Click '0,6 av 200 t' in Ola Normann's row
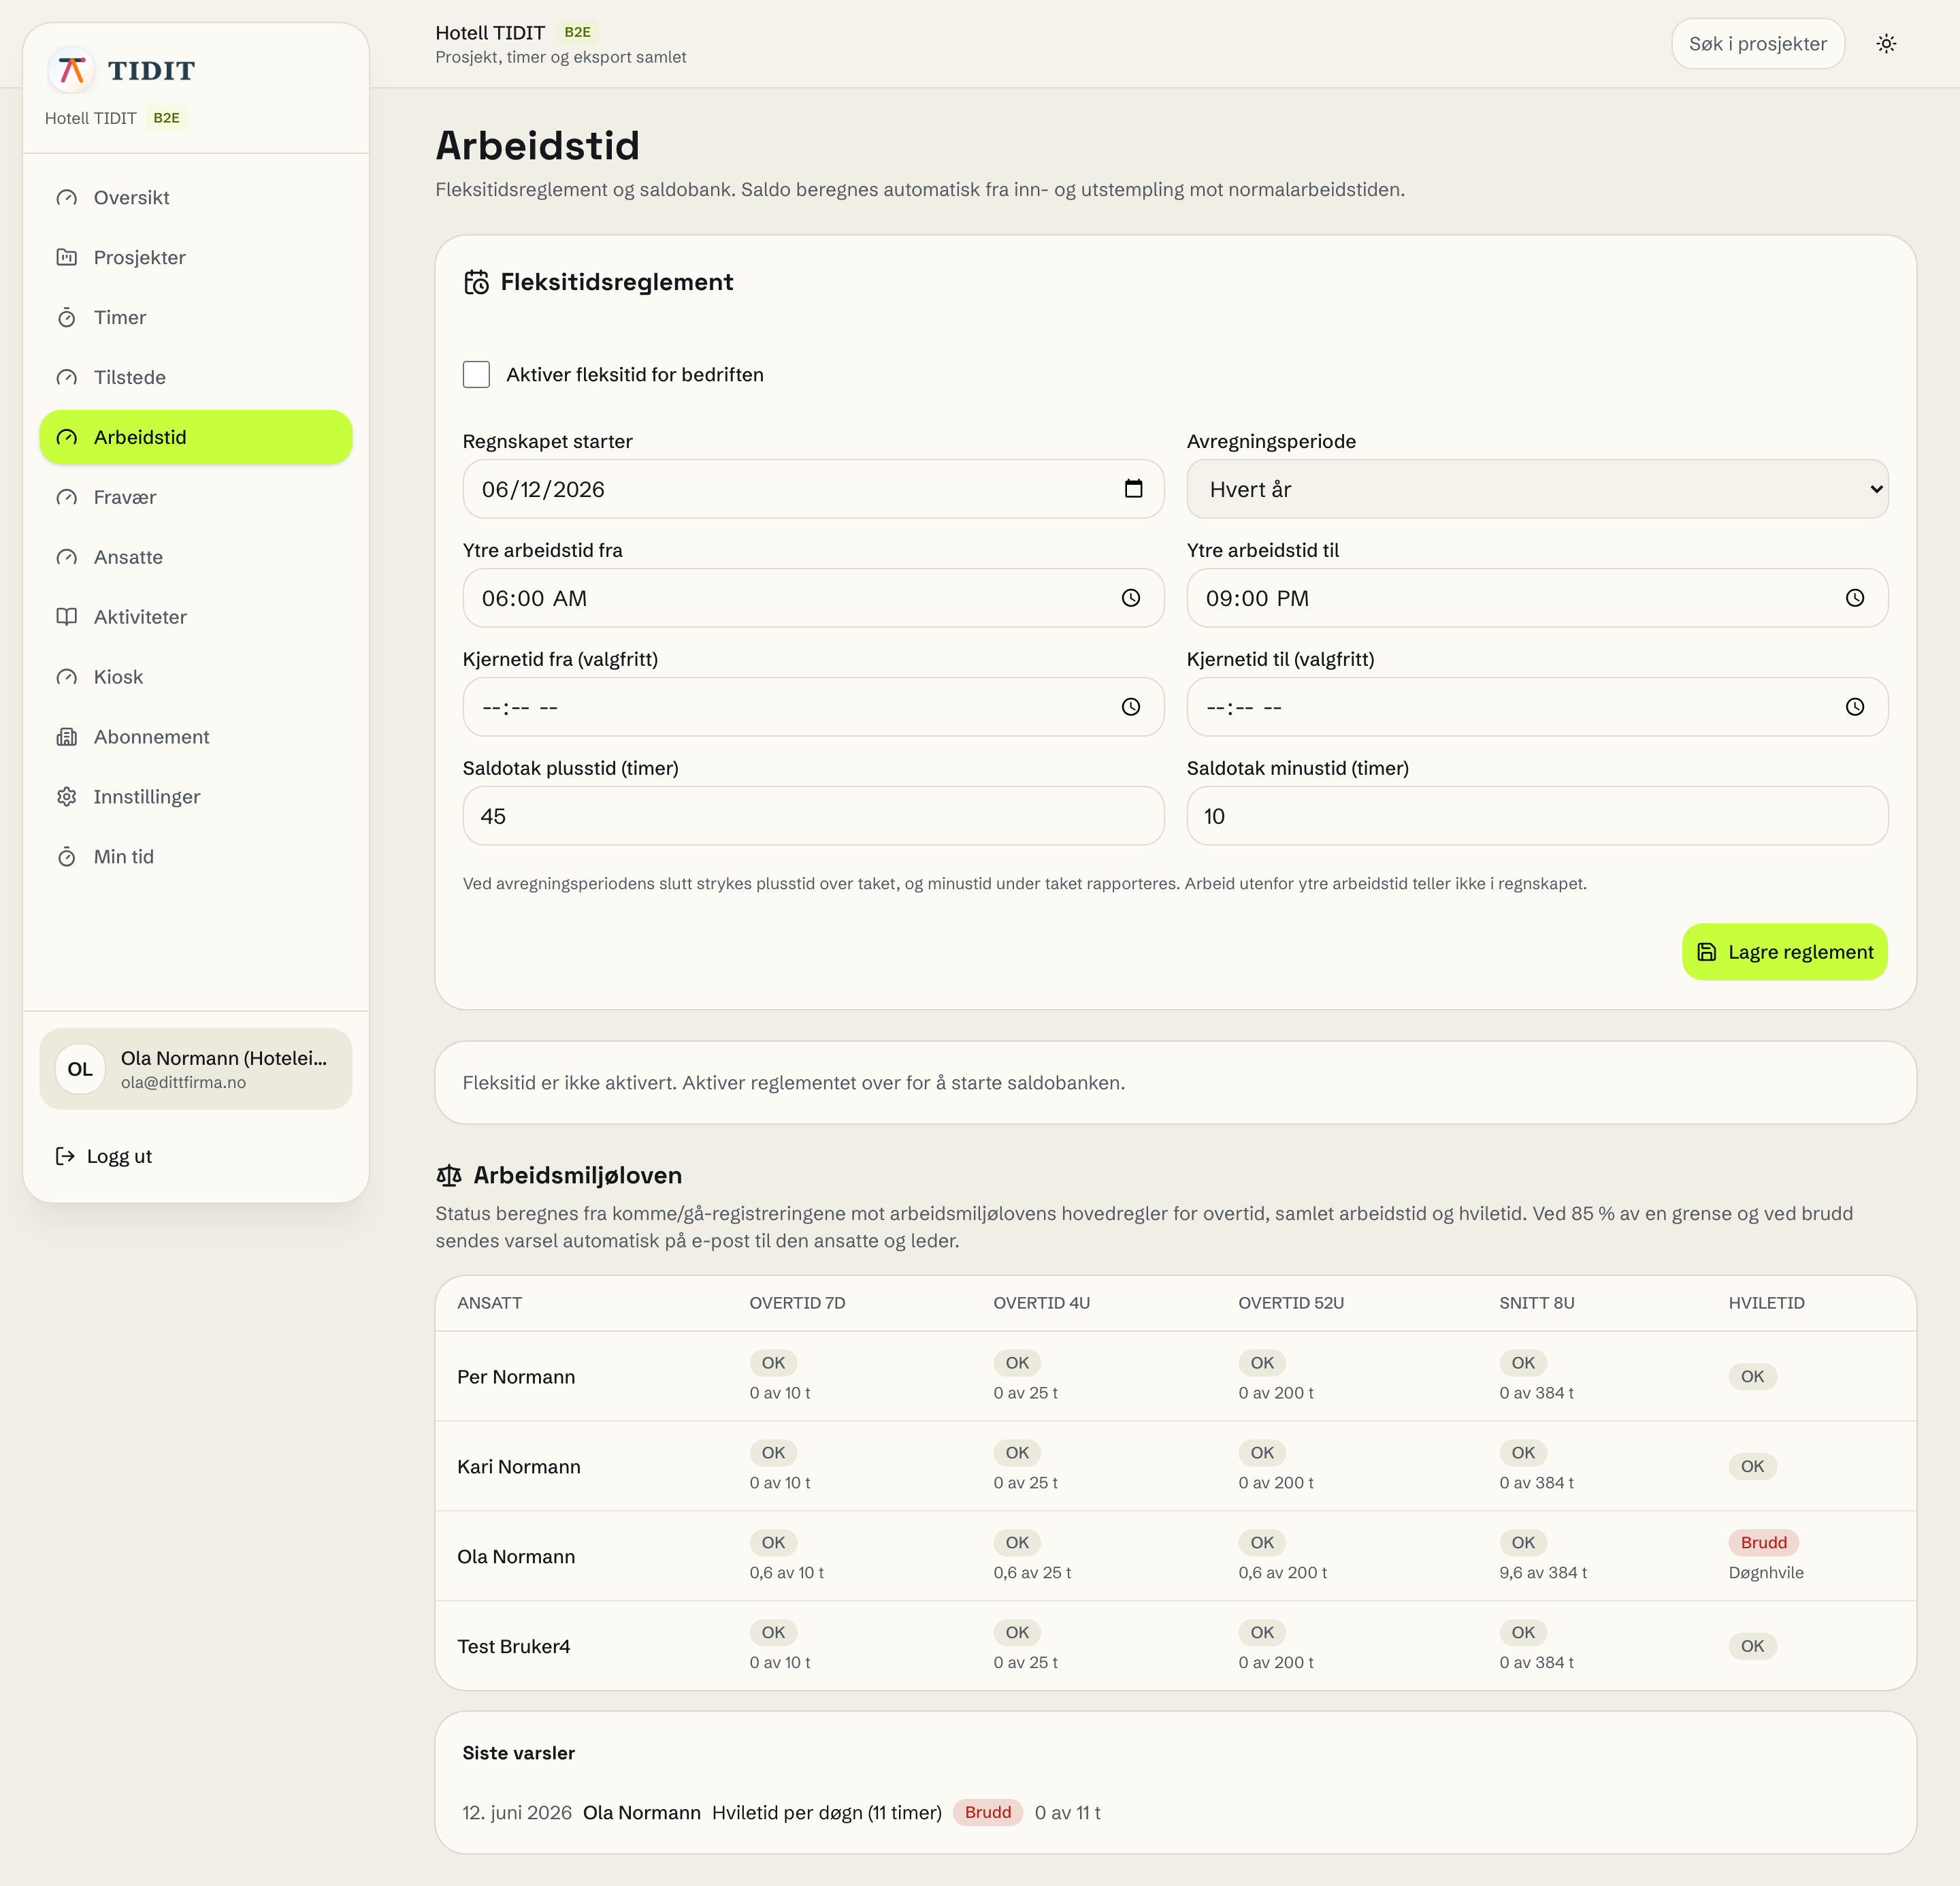Screen dimensions: 1960x1886 click(x=1282, y=1573)
